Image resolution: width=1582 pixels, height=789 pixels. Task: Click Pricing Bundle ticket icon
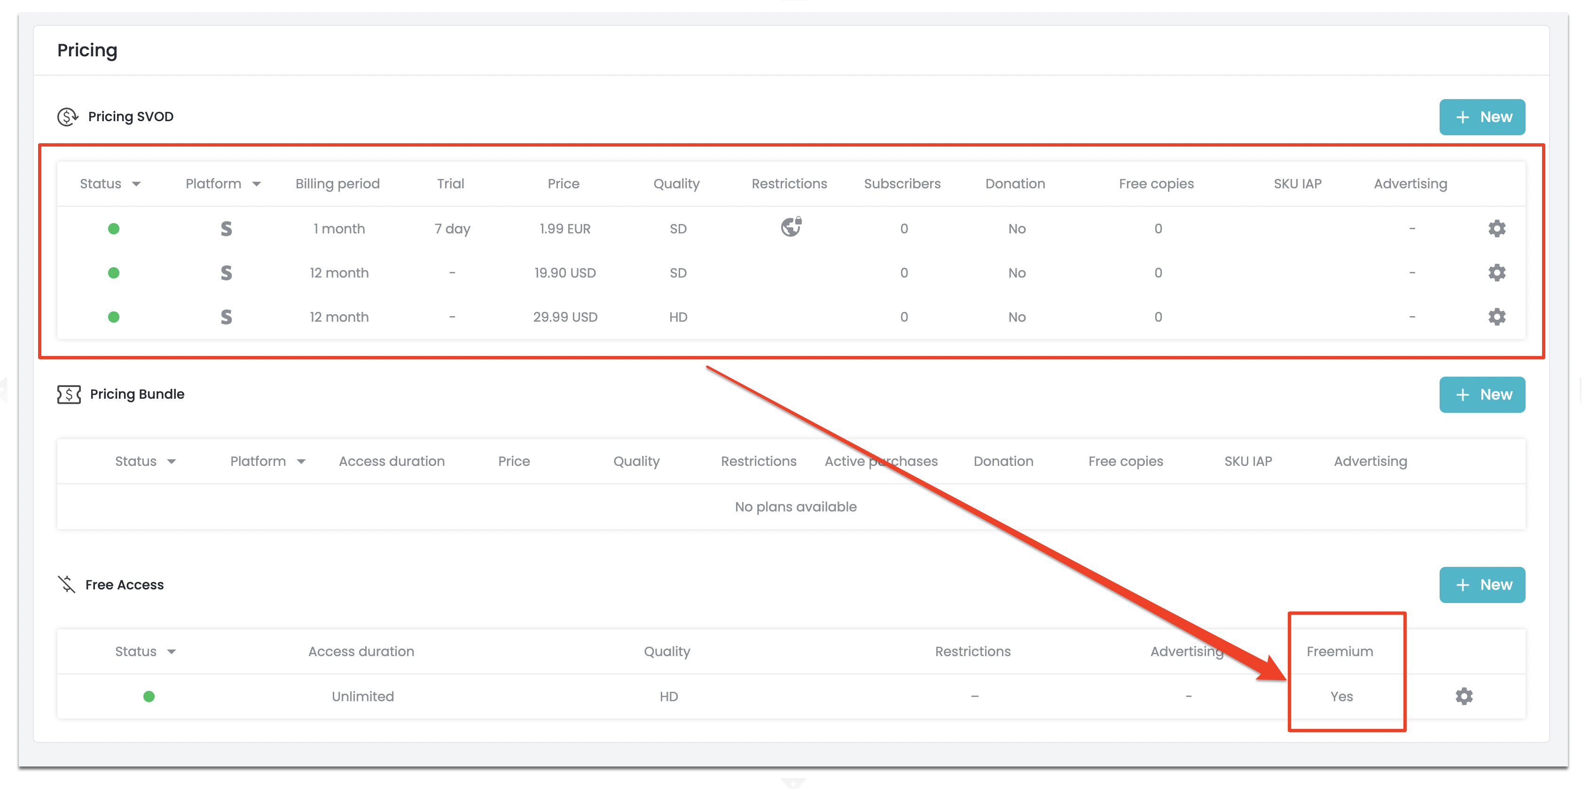pyautogui.click(x=69, y=394)
